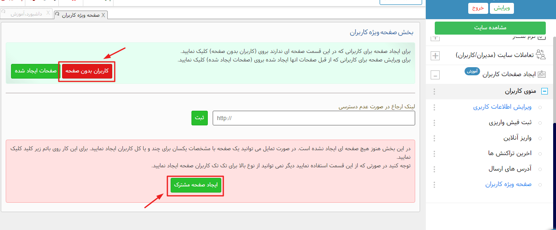Click the people icon beside 'تعاملات سایت'

coord(540,55)
